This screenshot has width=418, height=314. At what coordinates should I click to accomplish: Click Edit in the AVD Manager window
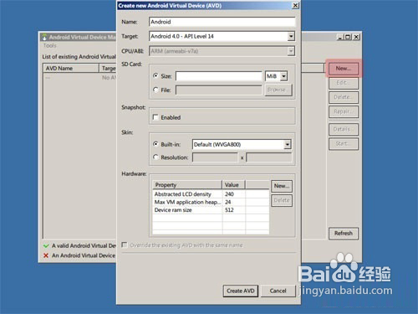coord(344,83)
